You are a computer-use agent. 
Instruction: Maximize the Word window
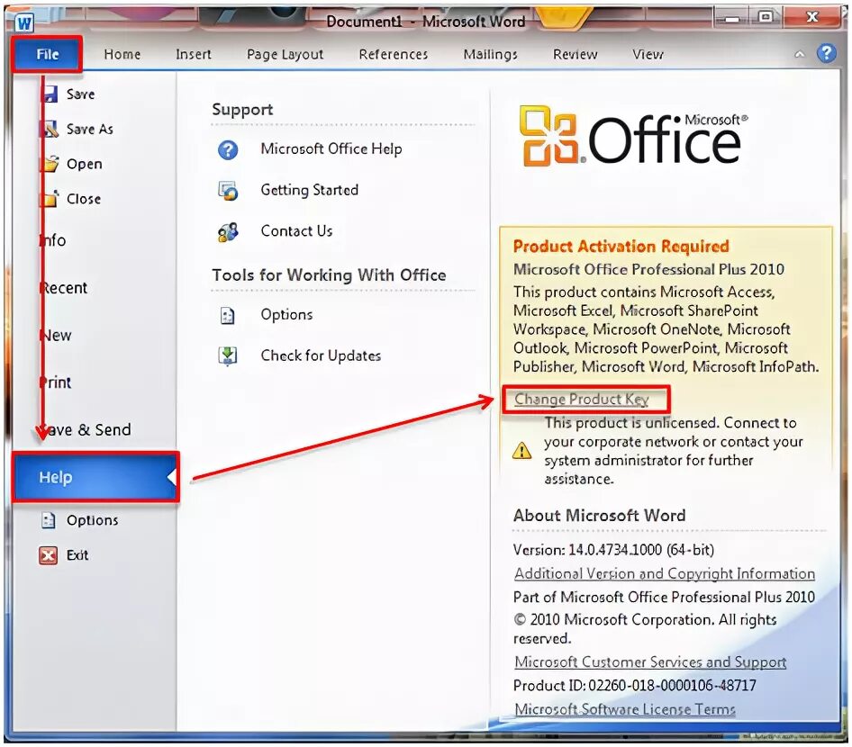click(x=766, y=18)
